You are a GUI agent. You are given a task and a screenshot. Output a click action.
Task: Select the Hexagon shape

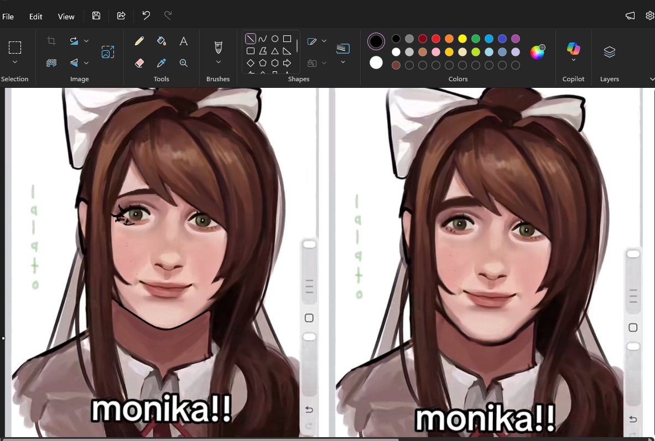pos(275,63)
